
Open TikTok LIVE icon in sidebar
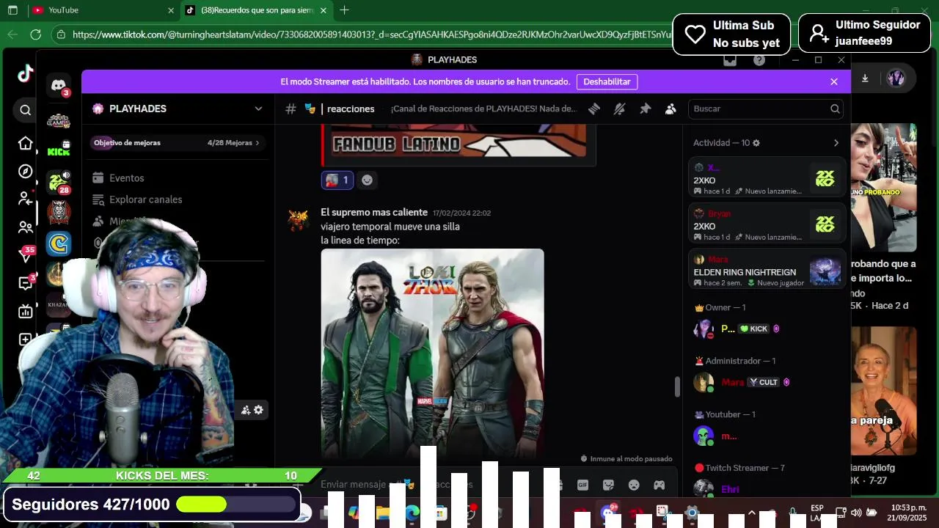click(x=26, y=312)
